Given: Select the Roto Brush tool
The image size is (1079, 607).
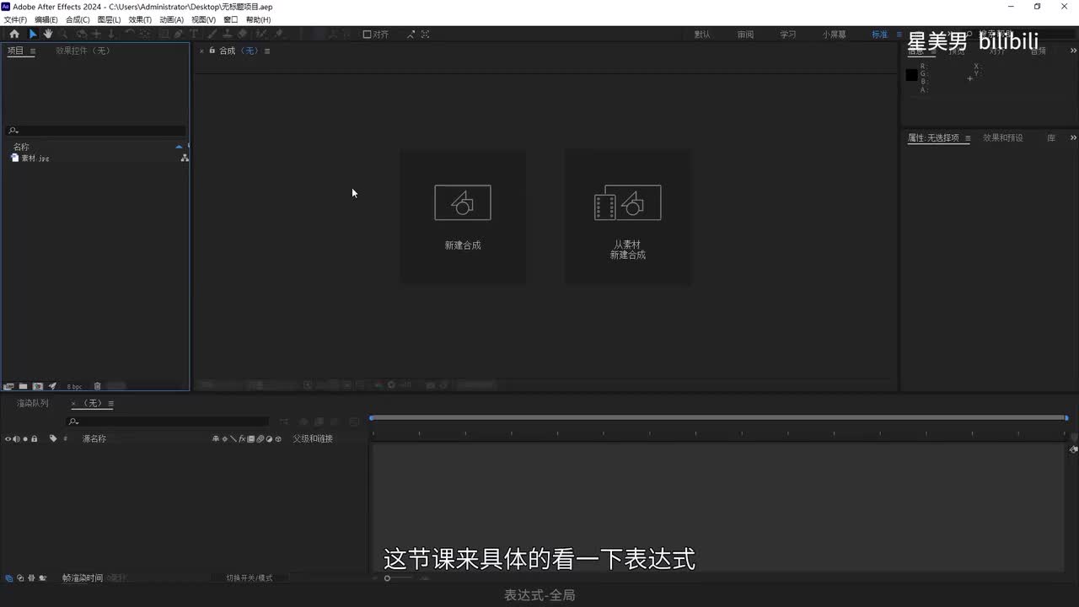Looking at the screenshot, I should [262, 34].
